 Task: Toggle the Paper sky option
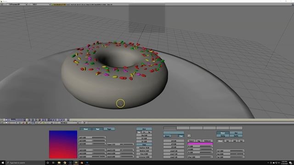(109, 129)
